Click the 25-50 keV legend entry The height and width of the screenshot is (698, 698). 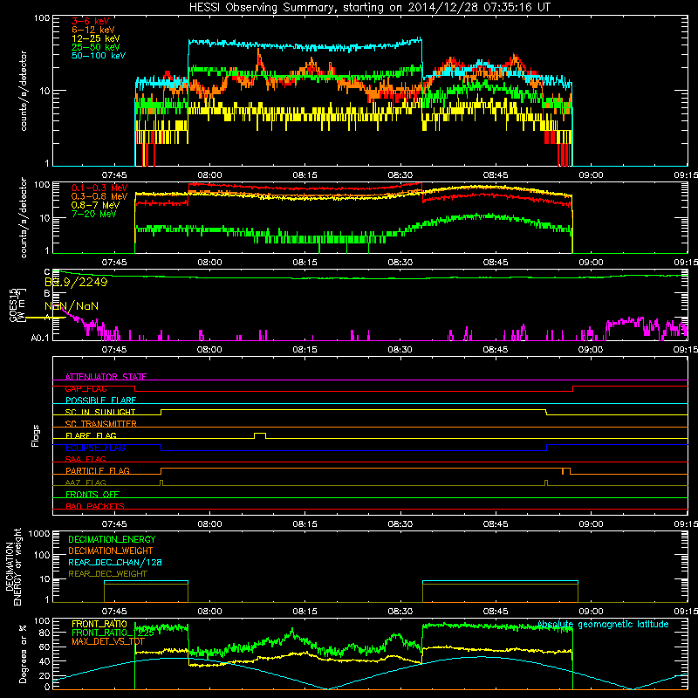[96, 47]
